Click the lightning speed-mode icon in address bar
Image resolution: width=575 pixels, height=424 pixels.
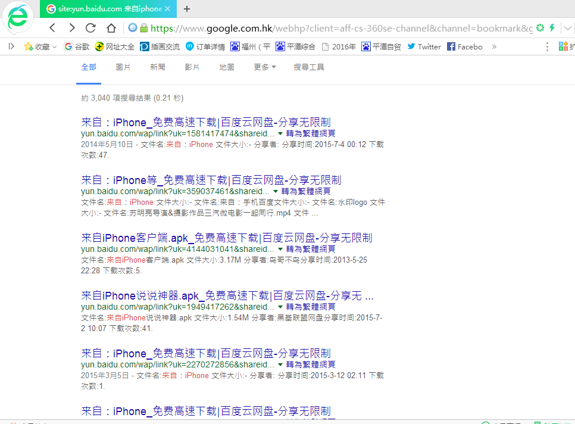552,27
